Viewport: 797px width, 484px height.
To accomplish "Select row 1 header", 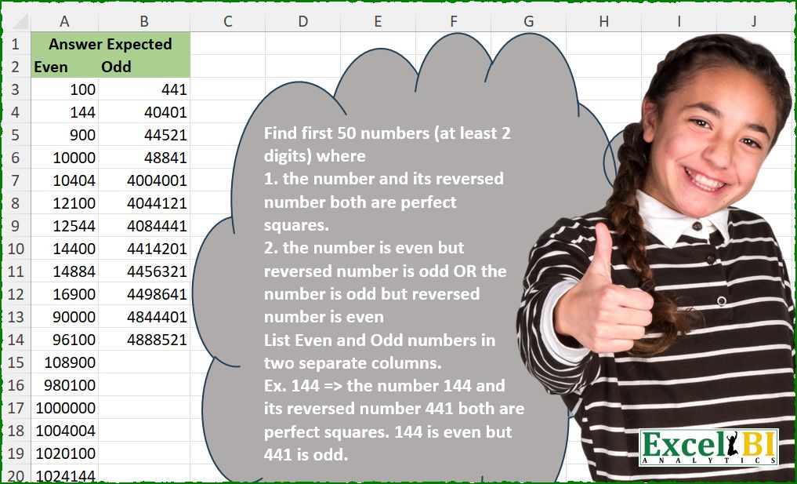I will click(x=16, y=44).
